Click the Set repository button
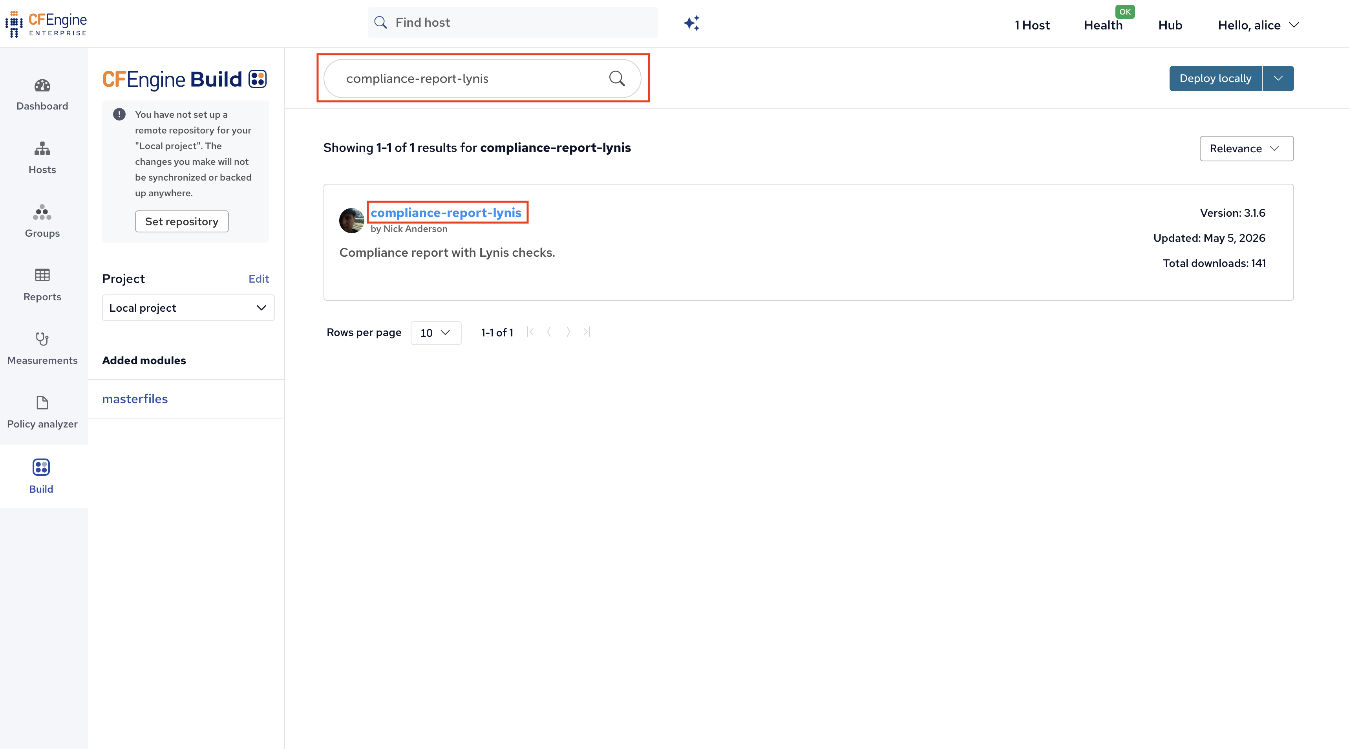This screenshot has width=1349, height=749. [x=182, y=221]
